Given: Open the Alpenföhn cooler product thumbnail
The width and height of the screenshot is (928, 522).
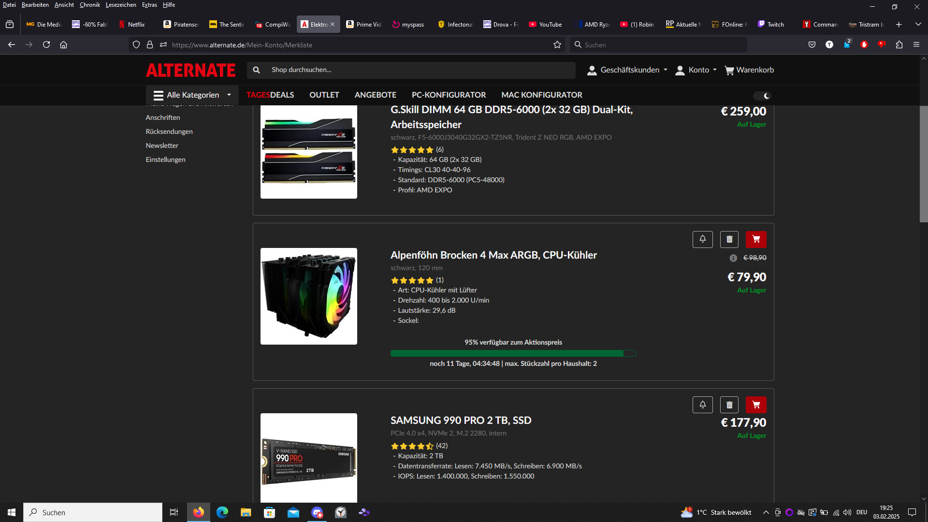Looking at the screenshot, I should (x=309, y=296).
